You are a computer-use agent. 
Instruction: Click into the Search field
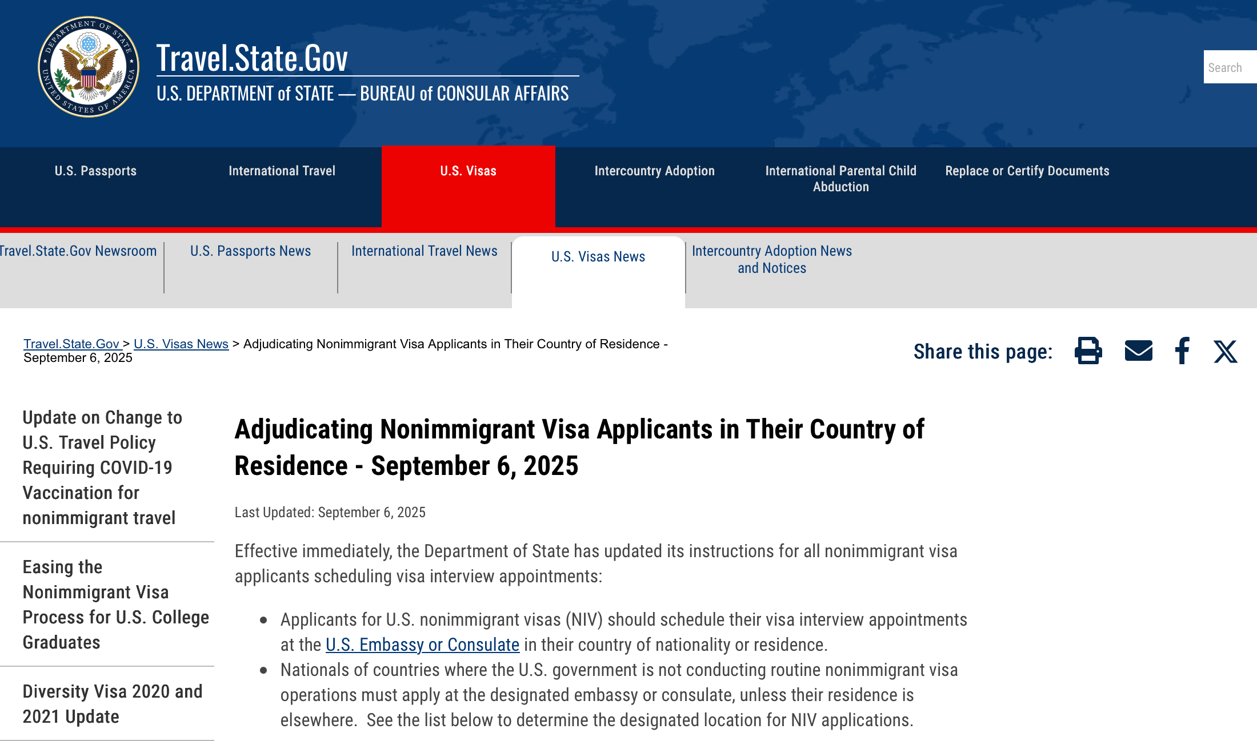[x=1230, y=67]
